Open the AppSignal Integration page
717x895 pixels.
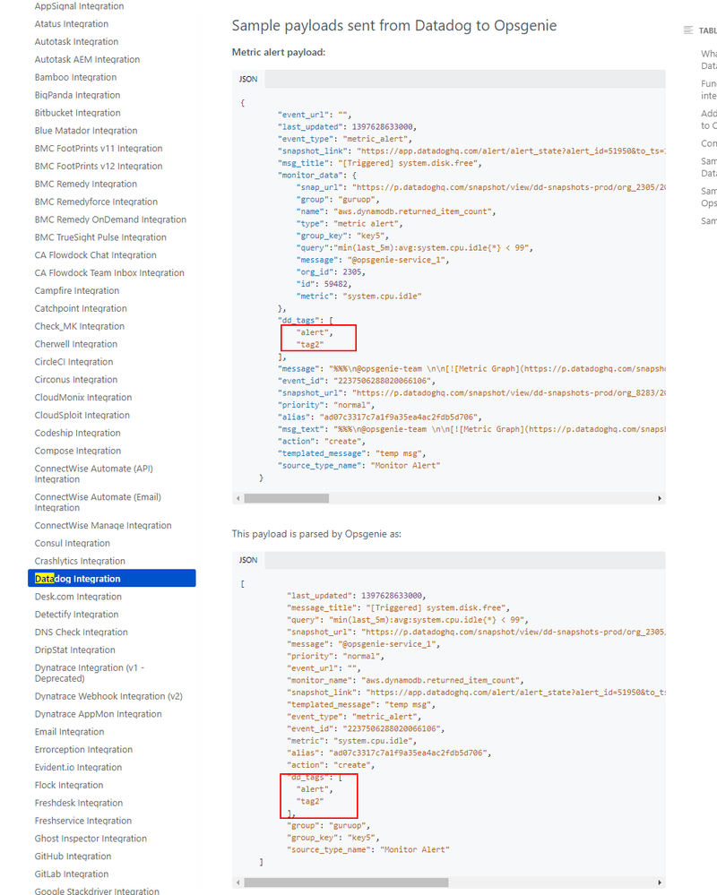(81, 6)
